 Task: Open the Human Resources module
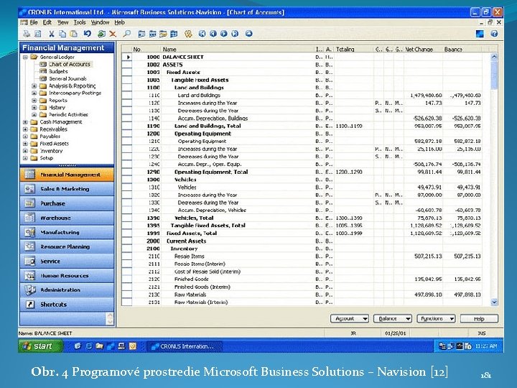[67, 275]
